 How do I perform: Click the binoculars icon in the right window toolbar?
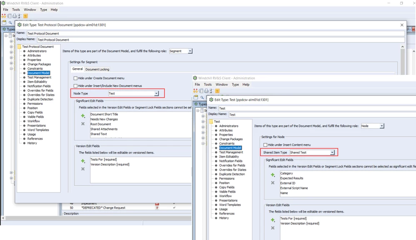click(x=196, y=91)
